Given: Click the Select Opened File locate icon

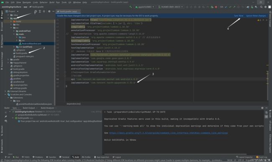Looking at the screenshot, I should [x=36, y=11].
